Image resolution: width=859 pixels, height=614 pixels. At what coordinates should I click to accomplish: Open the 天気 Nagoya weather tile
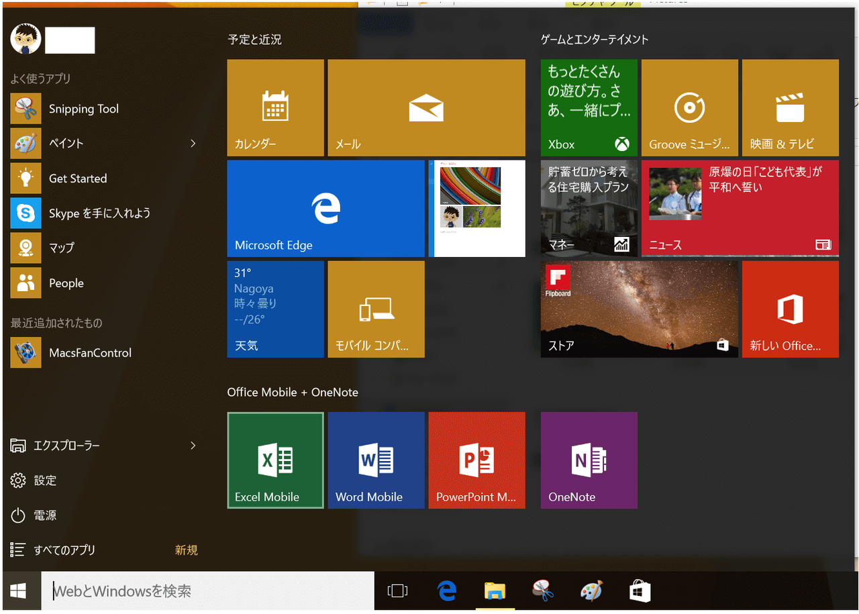pos(275,309)
